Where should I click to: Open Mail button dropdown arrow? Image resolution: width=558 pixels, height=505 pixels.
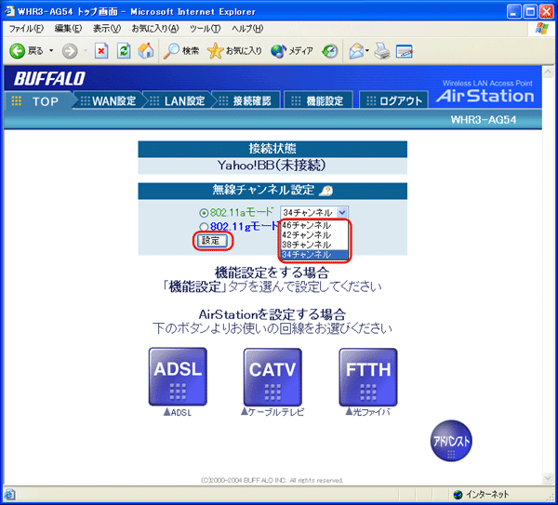pos(367,51)
